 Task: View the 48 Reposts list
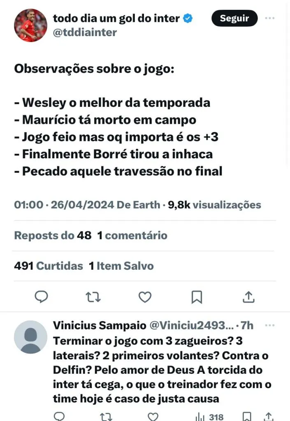tap(53, 236)
